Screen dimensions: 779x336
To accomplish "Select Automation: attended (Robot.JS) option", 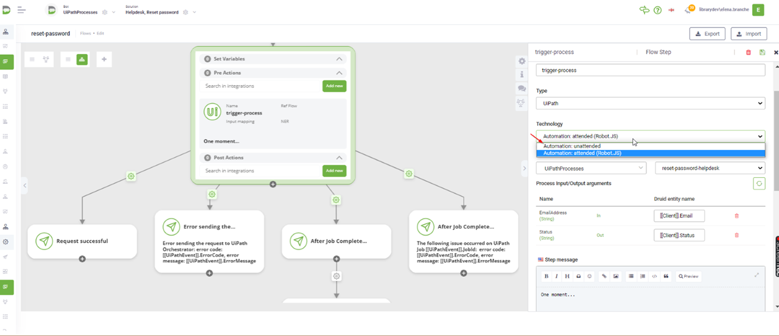I will pyautogui.click(x=651, y=153).
